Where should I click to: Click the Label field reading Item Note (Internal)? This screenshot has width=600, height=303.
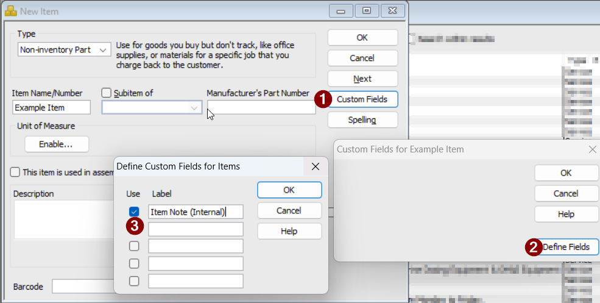[x=196, y=212]
